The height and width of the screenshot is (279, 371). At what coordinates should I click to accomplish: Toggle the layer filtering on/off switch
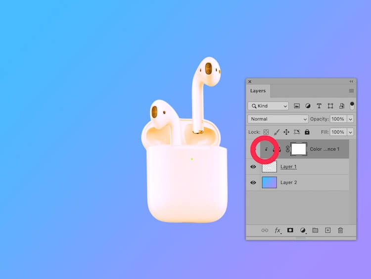(352, 106)
